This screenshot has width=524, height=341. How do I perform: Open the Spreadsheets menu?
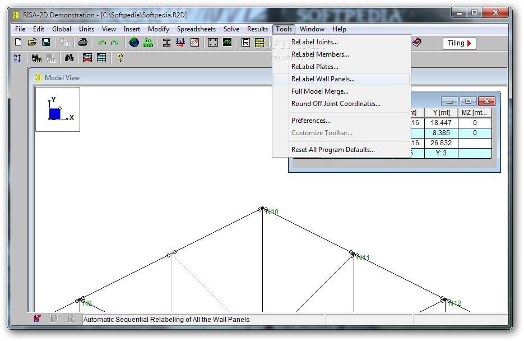pos(196,29)
